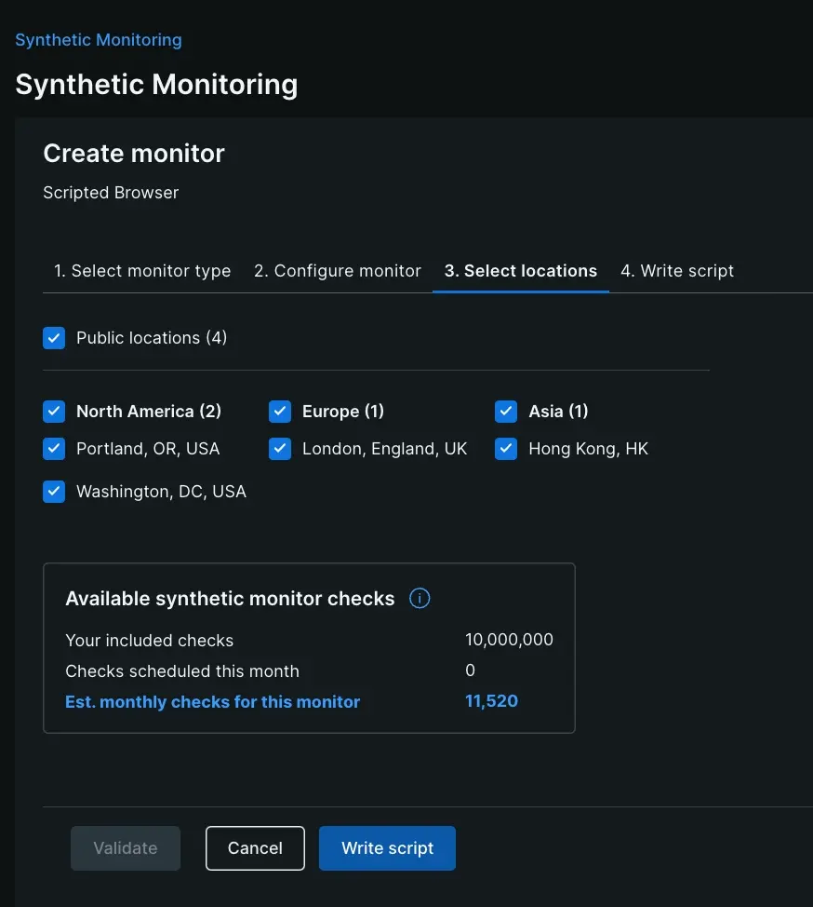Select the Select locations tab
Screen dimensions: 813x907
[521, 271]
